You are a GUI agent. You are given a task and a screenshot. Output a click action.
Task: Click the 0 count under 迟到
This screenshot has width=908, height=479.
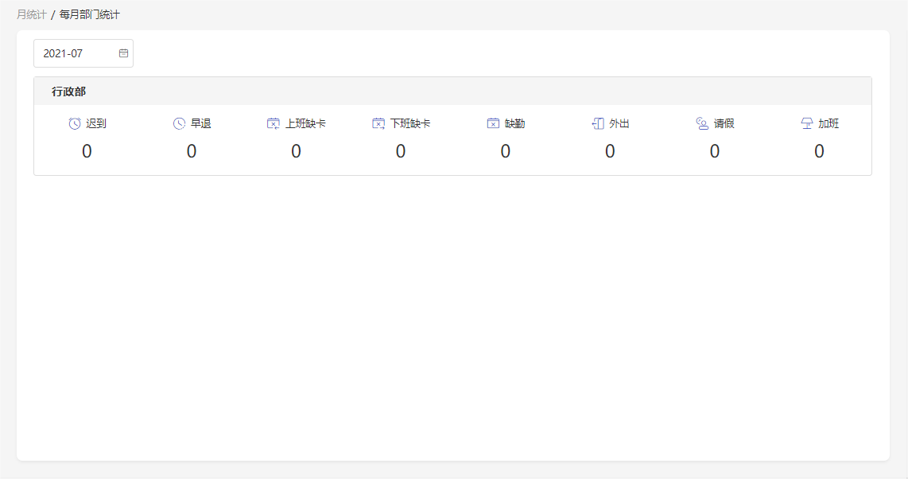click(x=87, y=151)
